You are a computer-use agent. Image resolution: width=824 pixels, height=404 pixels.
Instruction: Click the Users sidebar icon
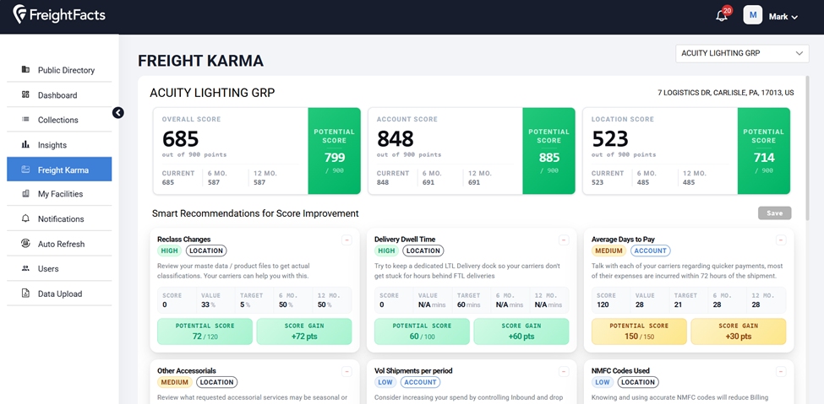pyautogui.click(x=25, y=269)
